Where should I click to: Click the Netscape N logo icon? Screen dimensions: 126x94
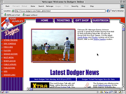pos(122,6)
